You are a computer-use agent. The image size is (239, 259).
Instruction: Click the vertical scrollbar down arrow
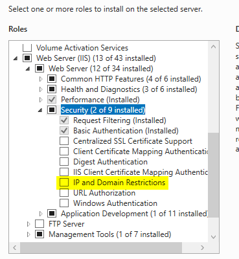pos(213,237)
